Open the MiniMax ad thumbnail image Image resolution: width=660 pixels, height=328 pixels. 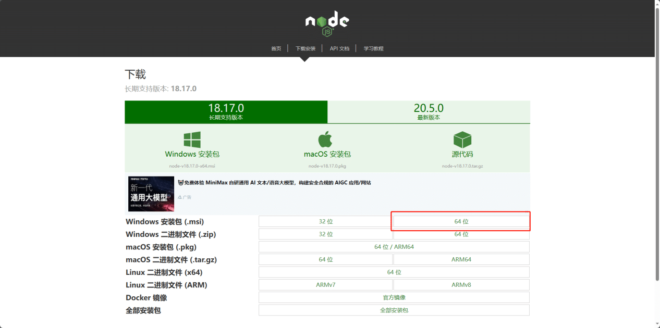(x=151, y=193)
